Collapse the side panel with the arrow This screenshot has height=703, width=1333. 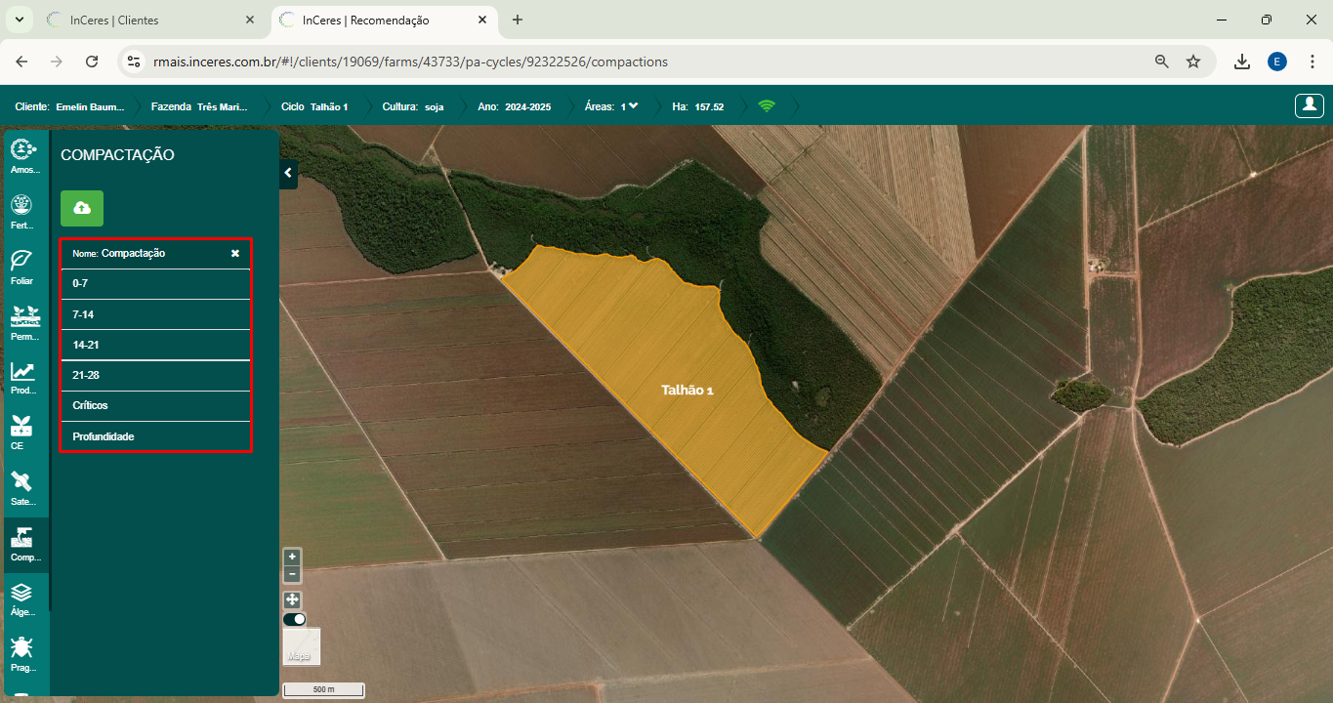[288, 174]
